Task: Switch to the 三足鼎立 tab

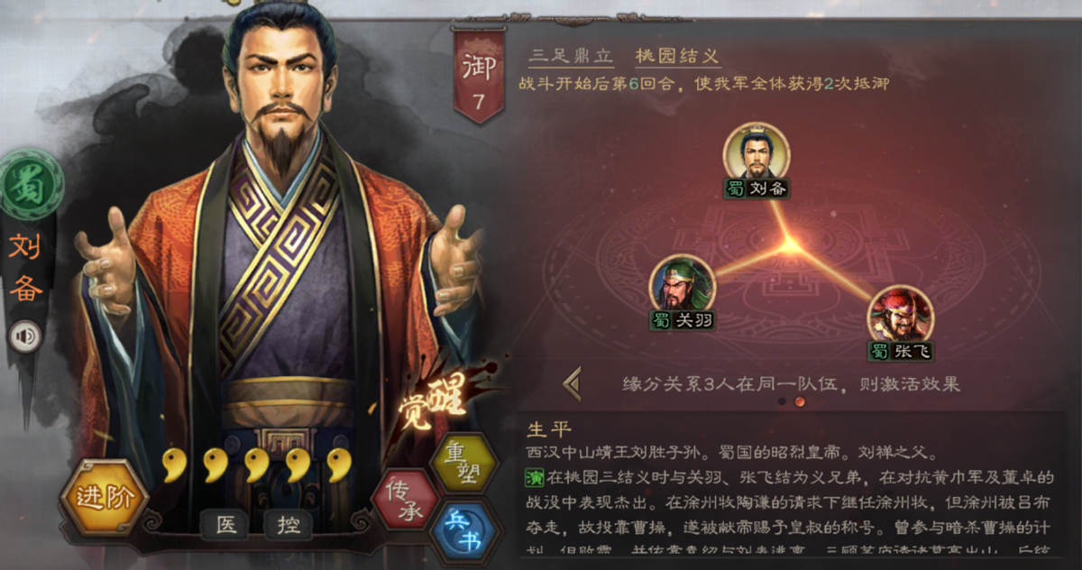Action: click(572, 54)
